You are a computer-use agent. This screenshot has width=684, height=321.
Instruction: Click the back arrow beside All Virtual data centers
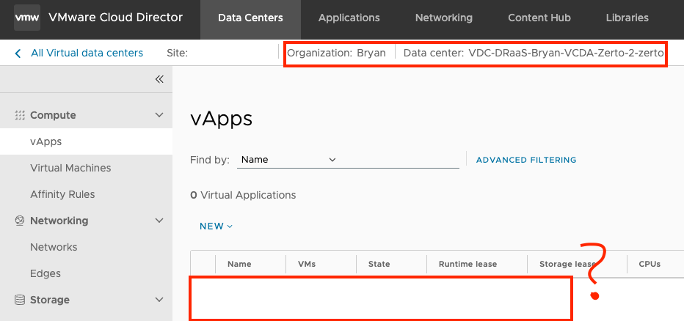tap(18, 53)
